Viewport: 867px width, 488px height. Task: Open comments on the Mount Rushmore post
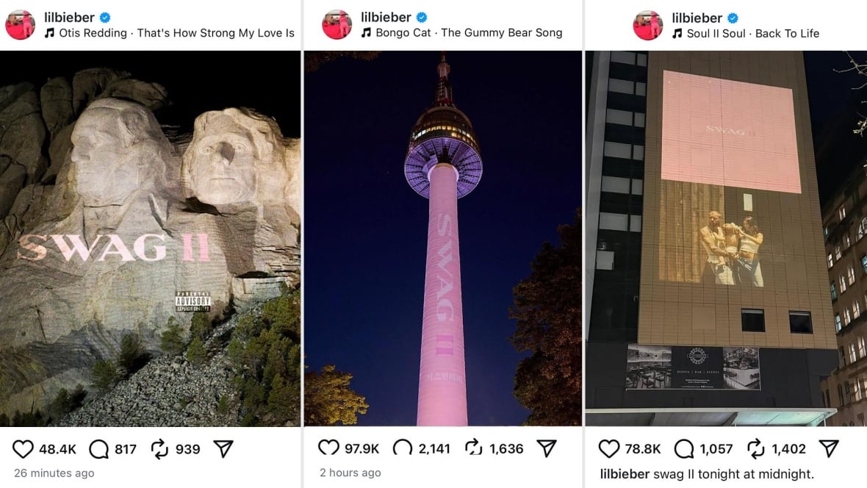(99, 449)
